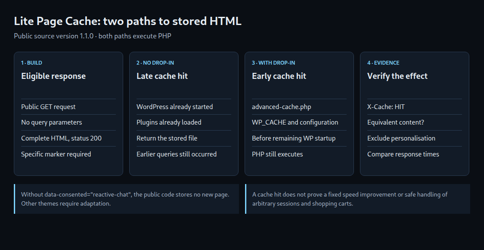Click 'Compare response times' row
The width and height of the screenshot is (484, 250).
(414, 154)
